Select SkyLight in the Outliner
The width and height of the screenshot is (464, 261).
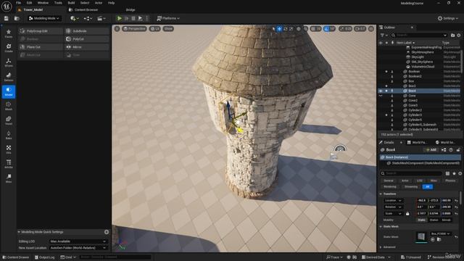click(x=418, y=57)
